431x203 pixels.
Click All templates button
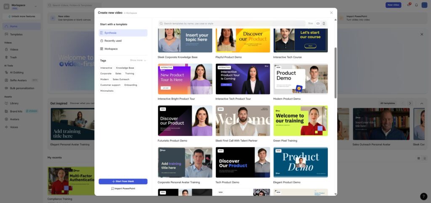point(388,104)
